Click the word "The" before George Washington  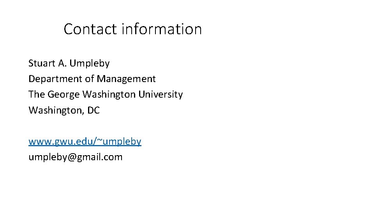pos(37,94)
